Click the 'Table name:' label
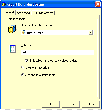103x110 pixels. coord(28,45)
